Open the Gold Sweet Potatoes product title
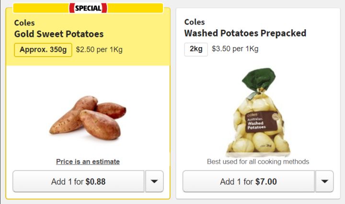This screenshot has width=345, height=204. click(59, 34)
